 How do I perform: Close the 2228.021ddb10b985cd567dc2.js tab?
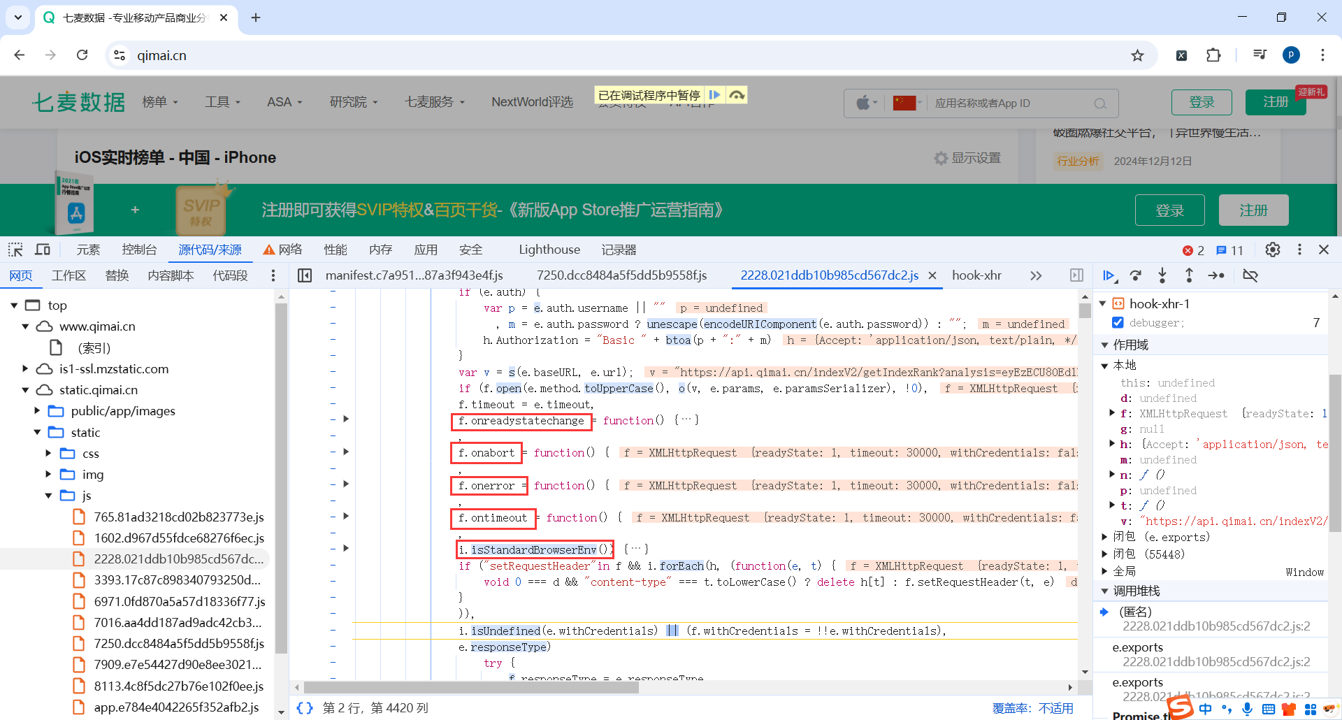[932, 275]
